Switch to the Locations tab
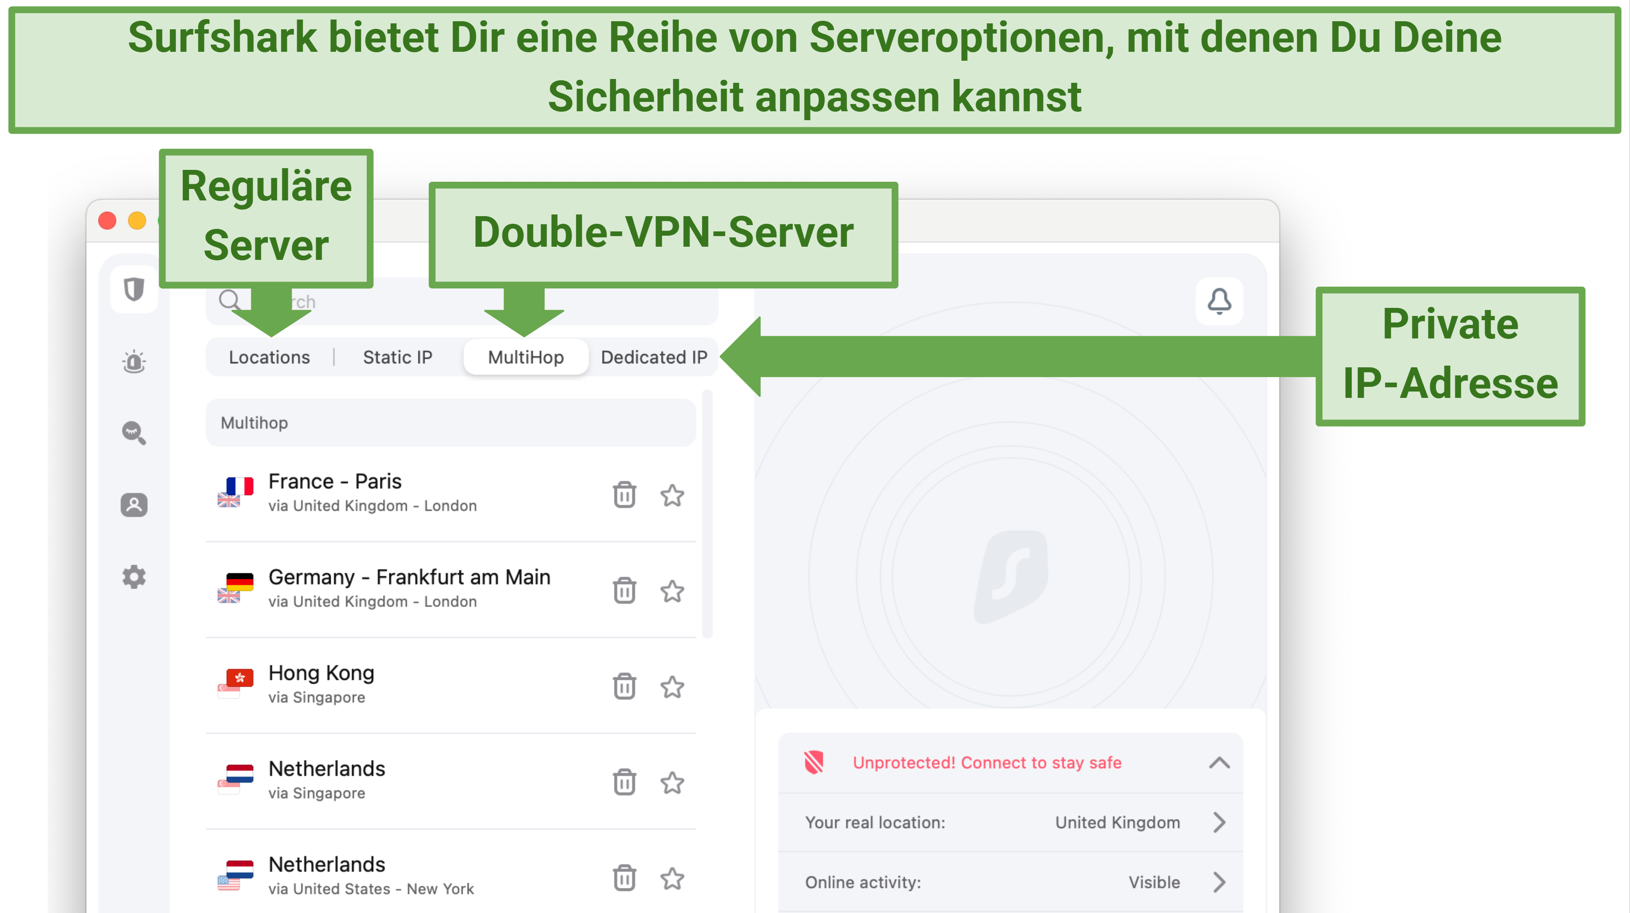Image resolution: width=1630 pixels, height=913 pixels. pyautogui.click(x=260, y=356)
